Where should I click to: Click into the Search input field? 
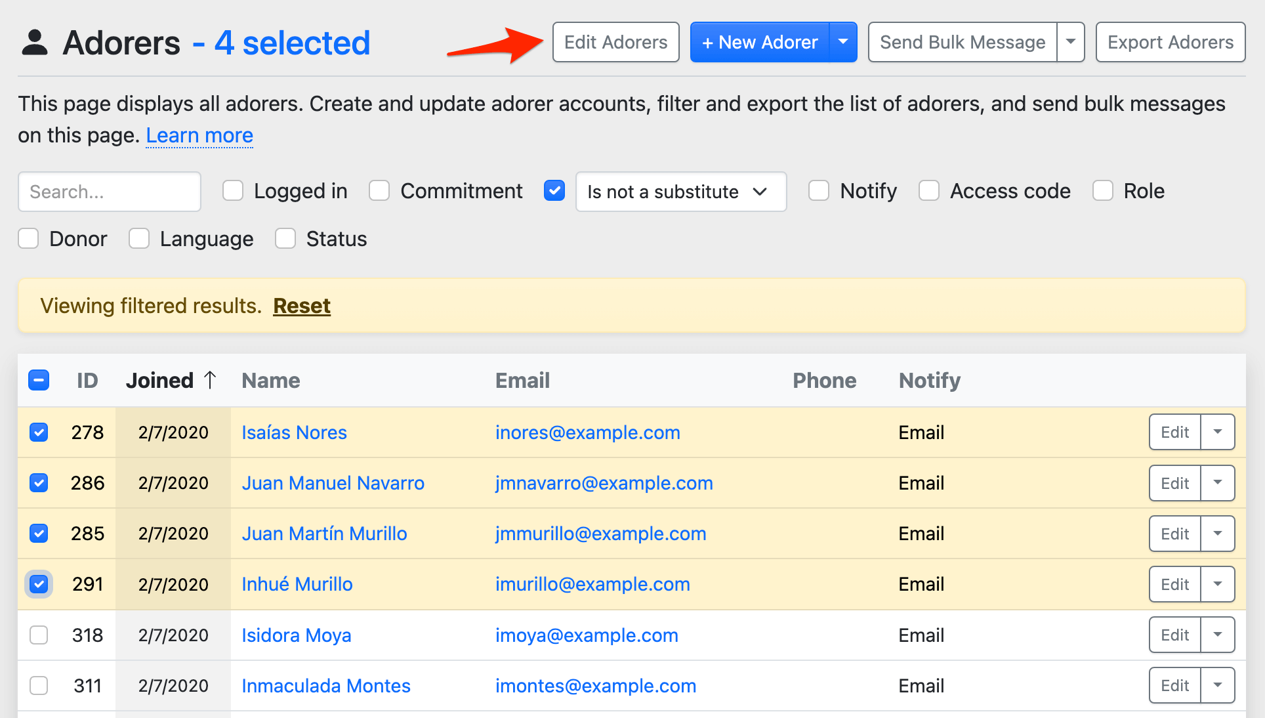pos(110,192)
